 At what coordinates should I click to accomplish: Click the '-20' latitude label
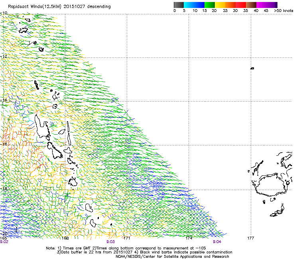pyautogui.click(x=4, y=233)
